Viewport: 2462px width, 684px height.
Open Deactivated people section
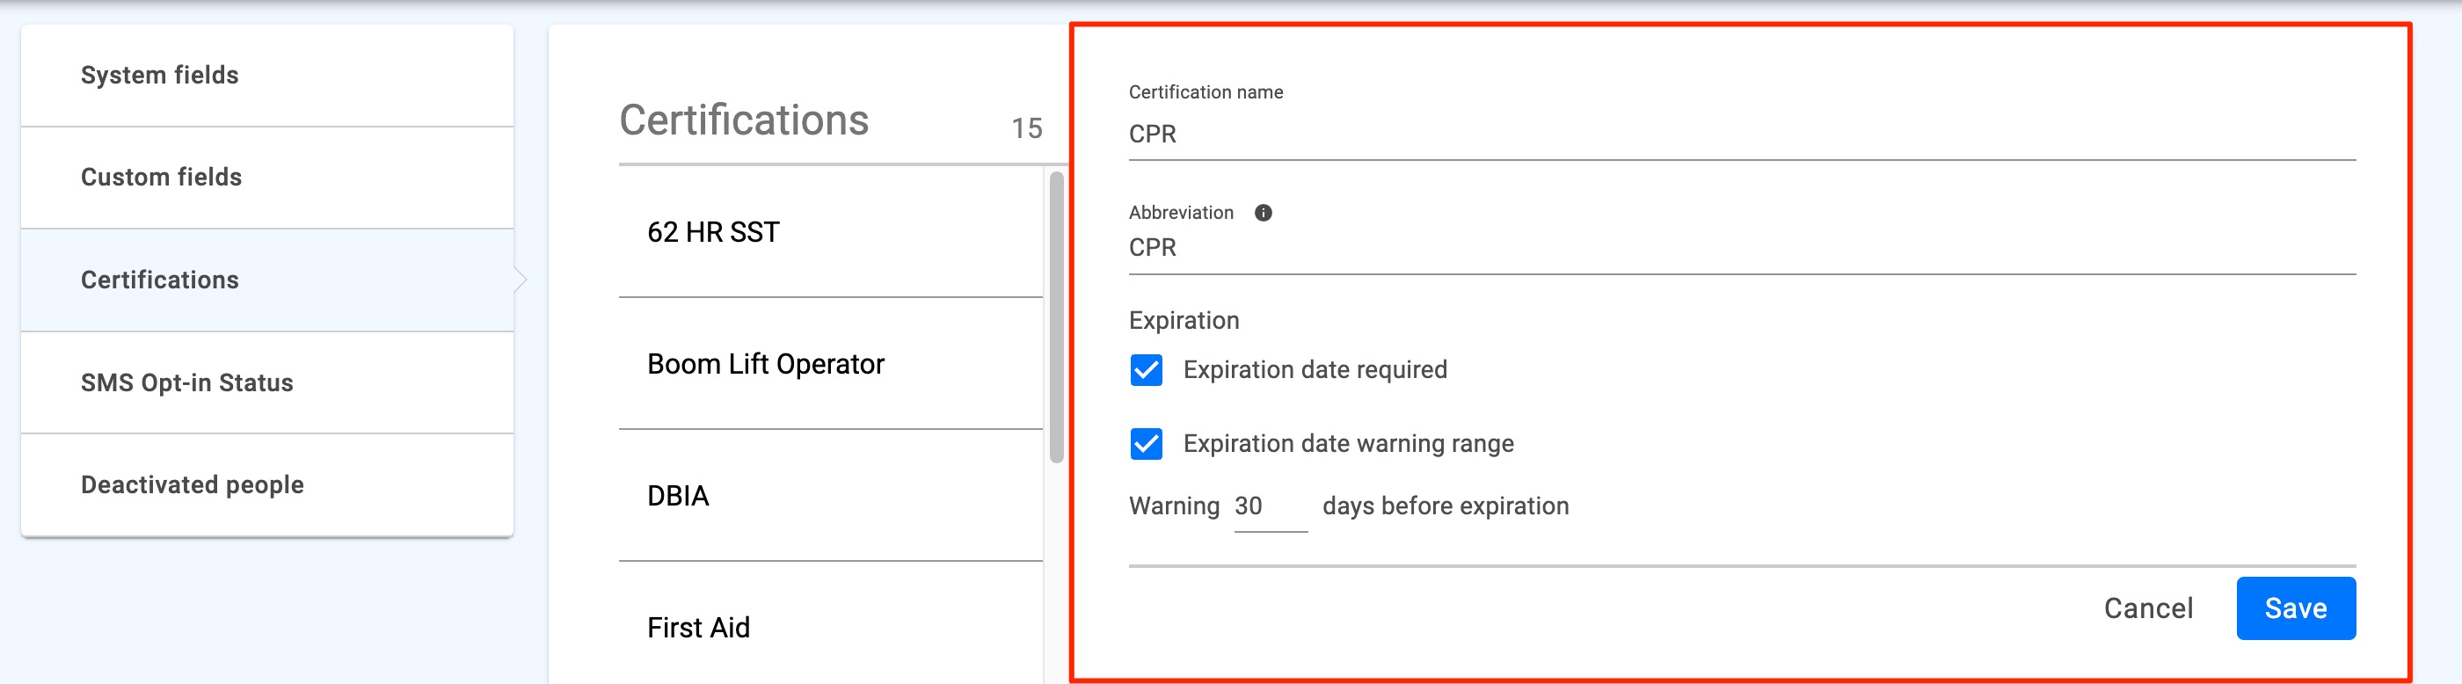(x=266, y=485)
